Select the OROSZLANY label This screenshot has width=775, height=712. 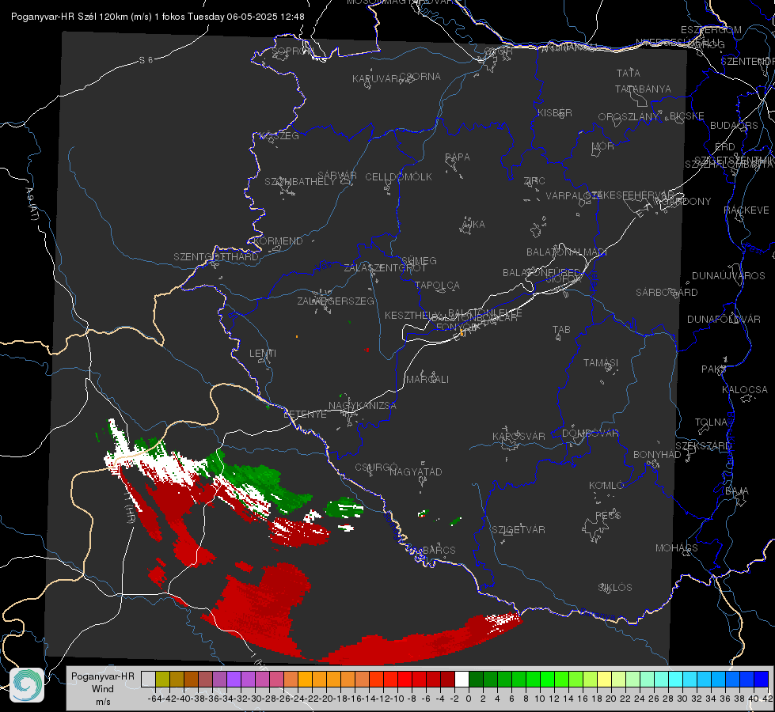[x=629, y=117]
